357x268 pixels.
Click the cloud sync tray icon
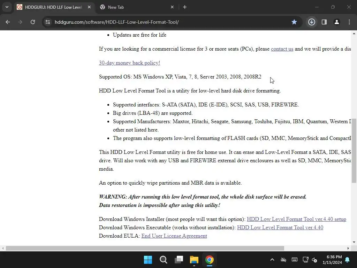click(283, 260)
